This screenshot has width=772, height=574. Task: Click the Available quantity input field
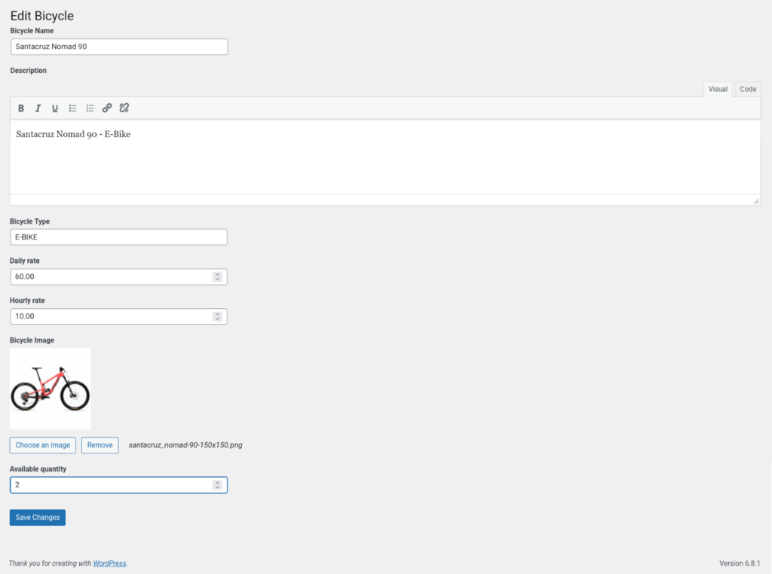(118, 485)
